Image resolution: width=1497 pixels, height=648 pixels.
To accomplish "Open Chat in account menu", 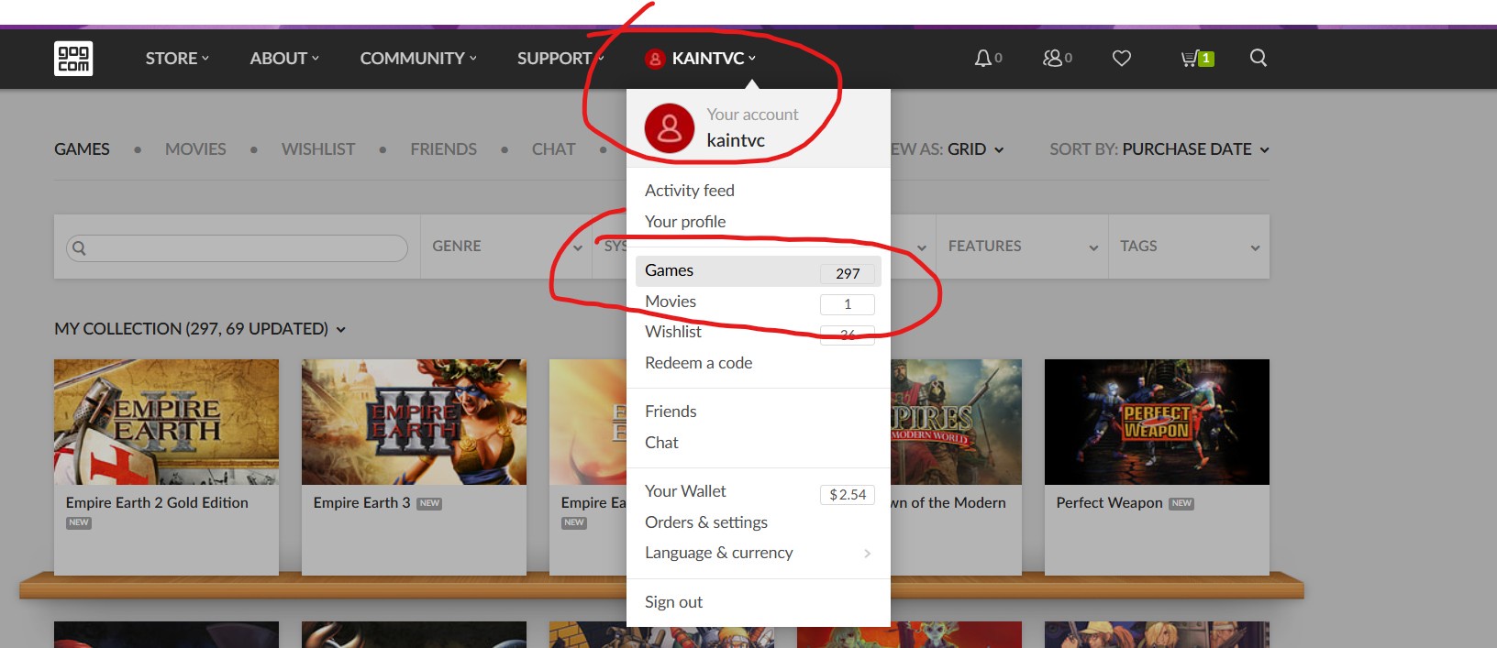I will pyautogui.click(x=759, y=443).
